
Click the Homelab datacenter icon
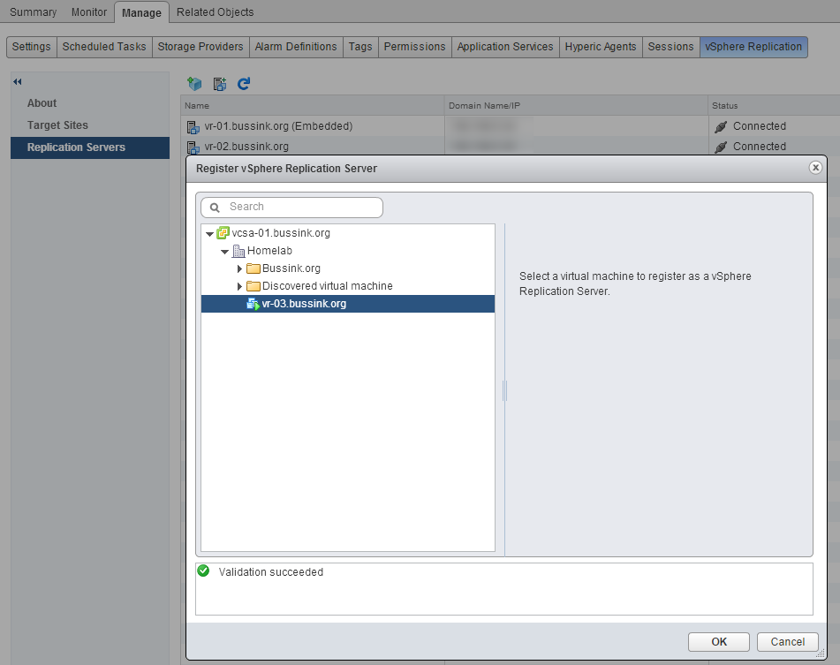pyautogui.click(x=239, y=251)
